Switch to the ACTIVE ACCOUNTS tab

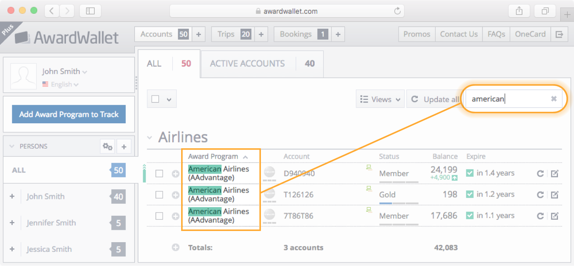click(262, 64)
